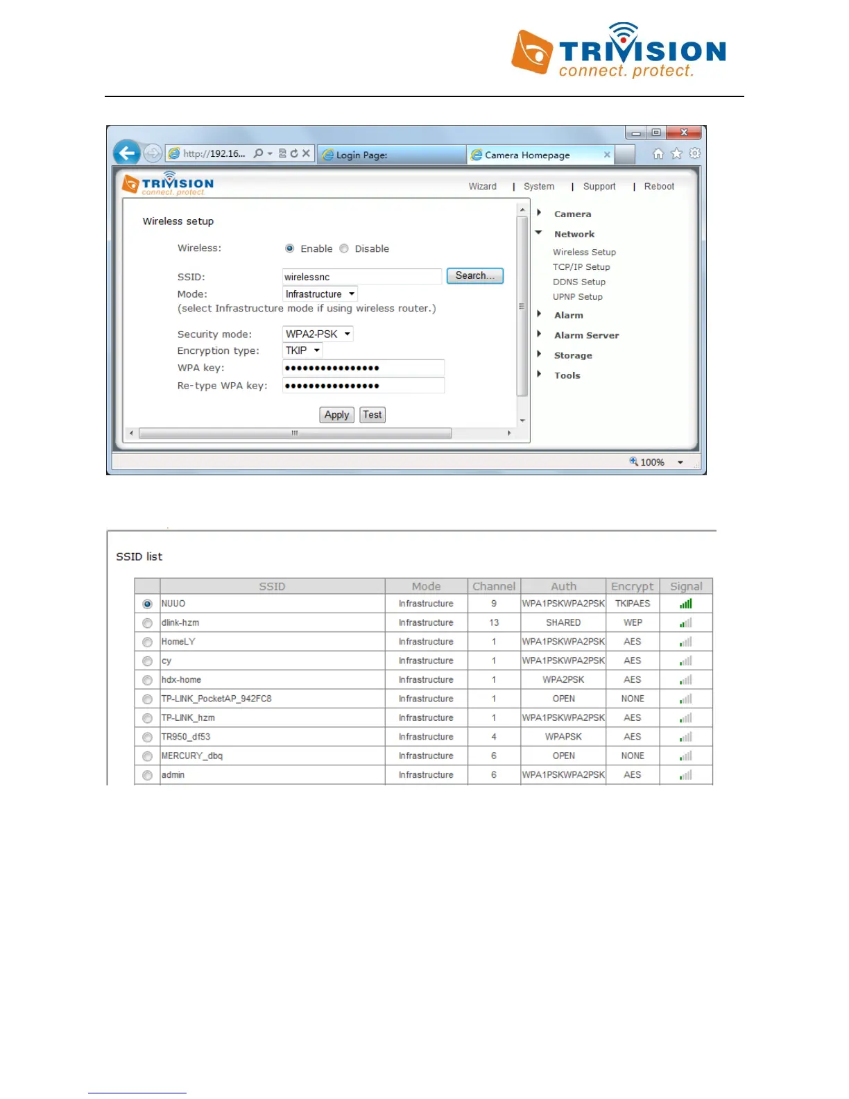Click the search magnifier in address bar
Viewport: 849px width, 1099px height.
click(258, 153)
